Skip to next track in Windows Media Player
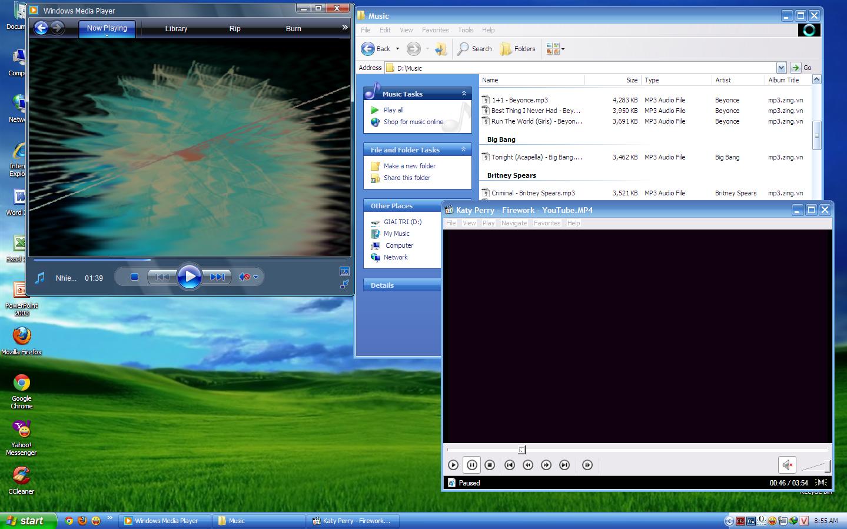847x529 pixels. pyautogui.click(x=217, y=277)
